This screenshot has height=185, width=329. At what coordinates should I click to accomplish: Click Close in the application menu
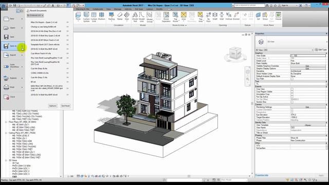click(x=13, y=97)
